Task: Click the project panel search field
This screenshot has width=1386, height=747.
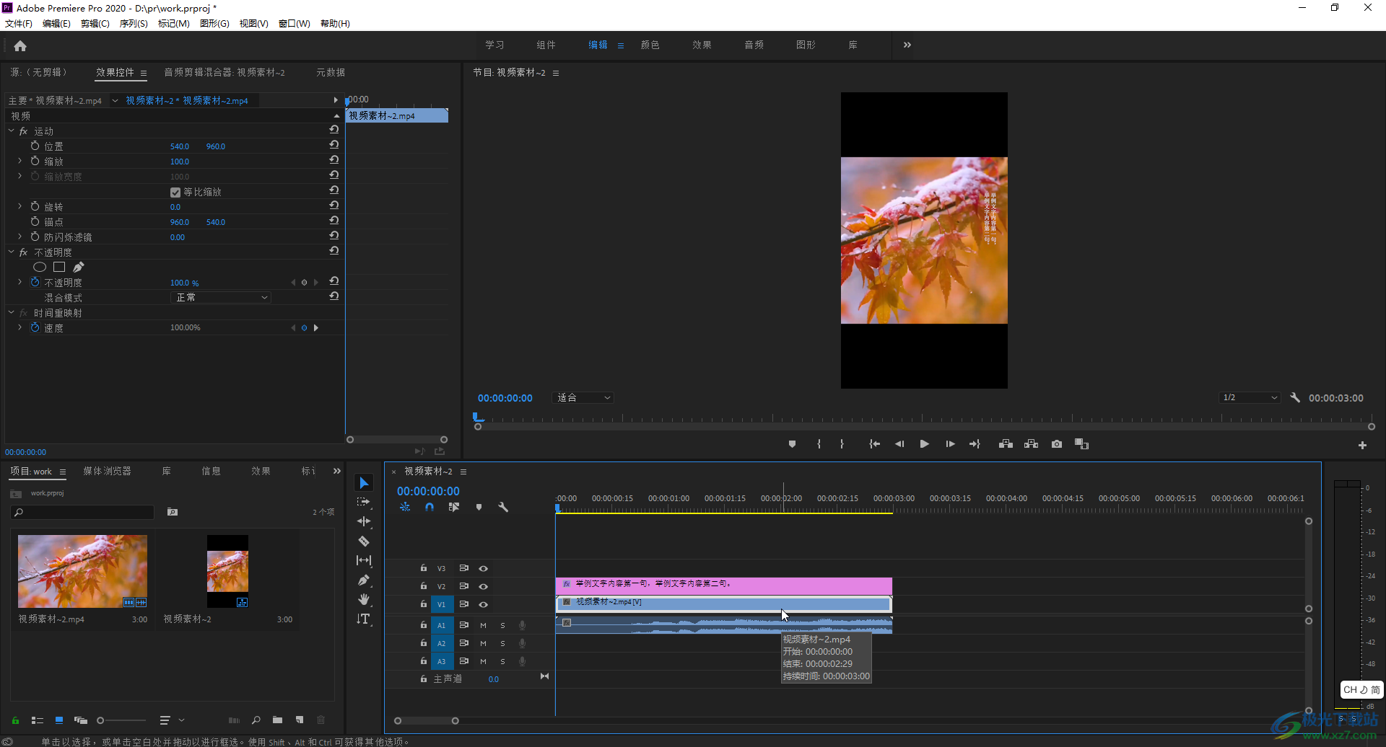Action: (x=83, y=512)
